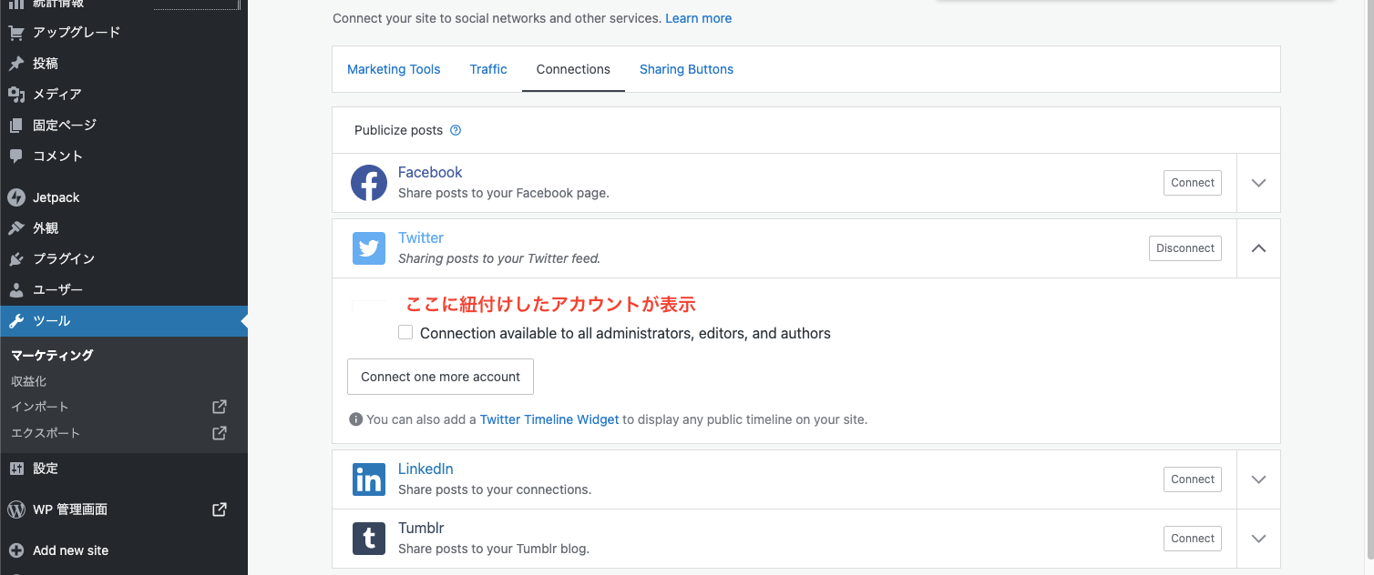Viewport: 1374px width, 575px height.
Task: Click the Publicize posts heading text
Action: [398, 130]
